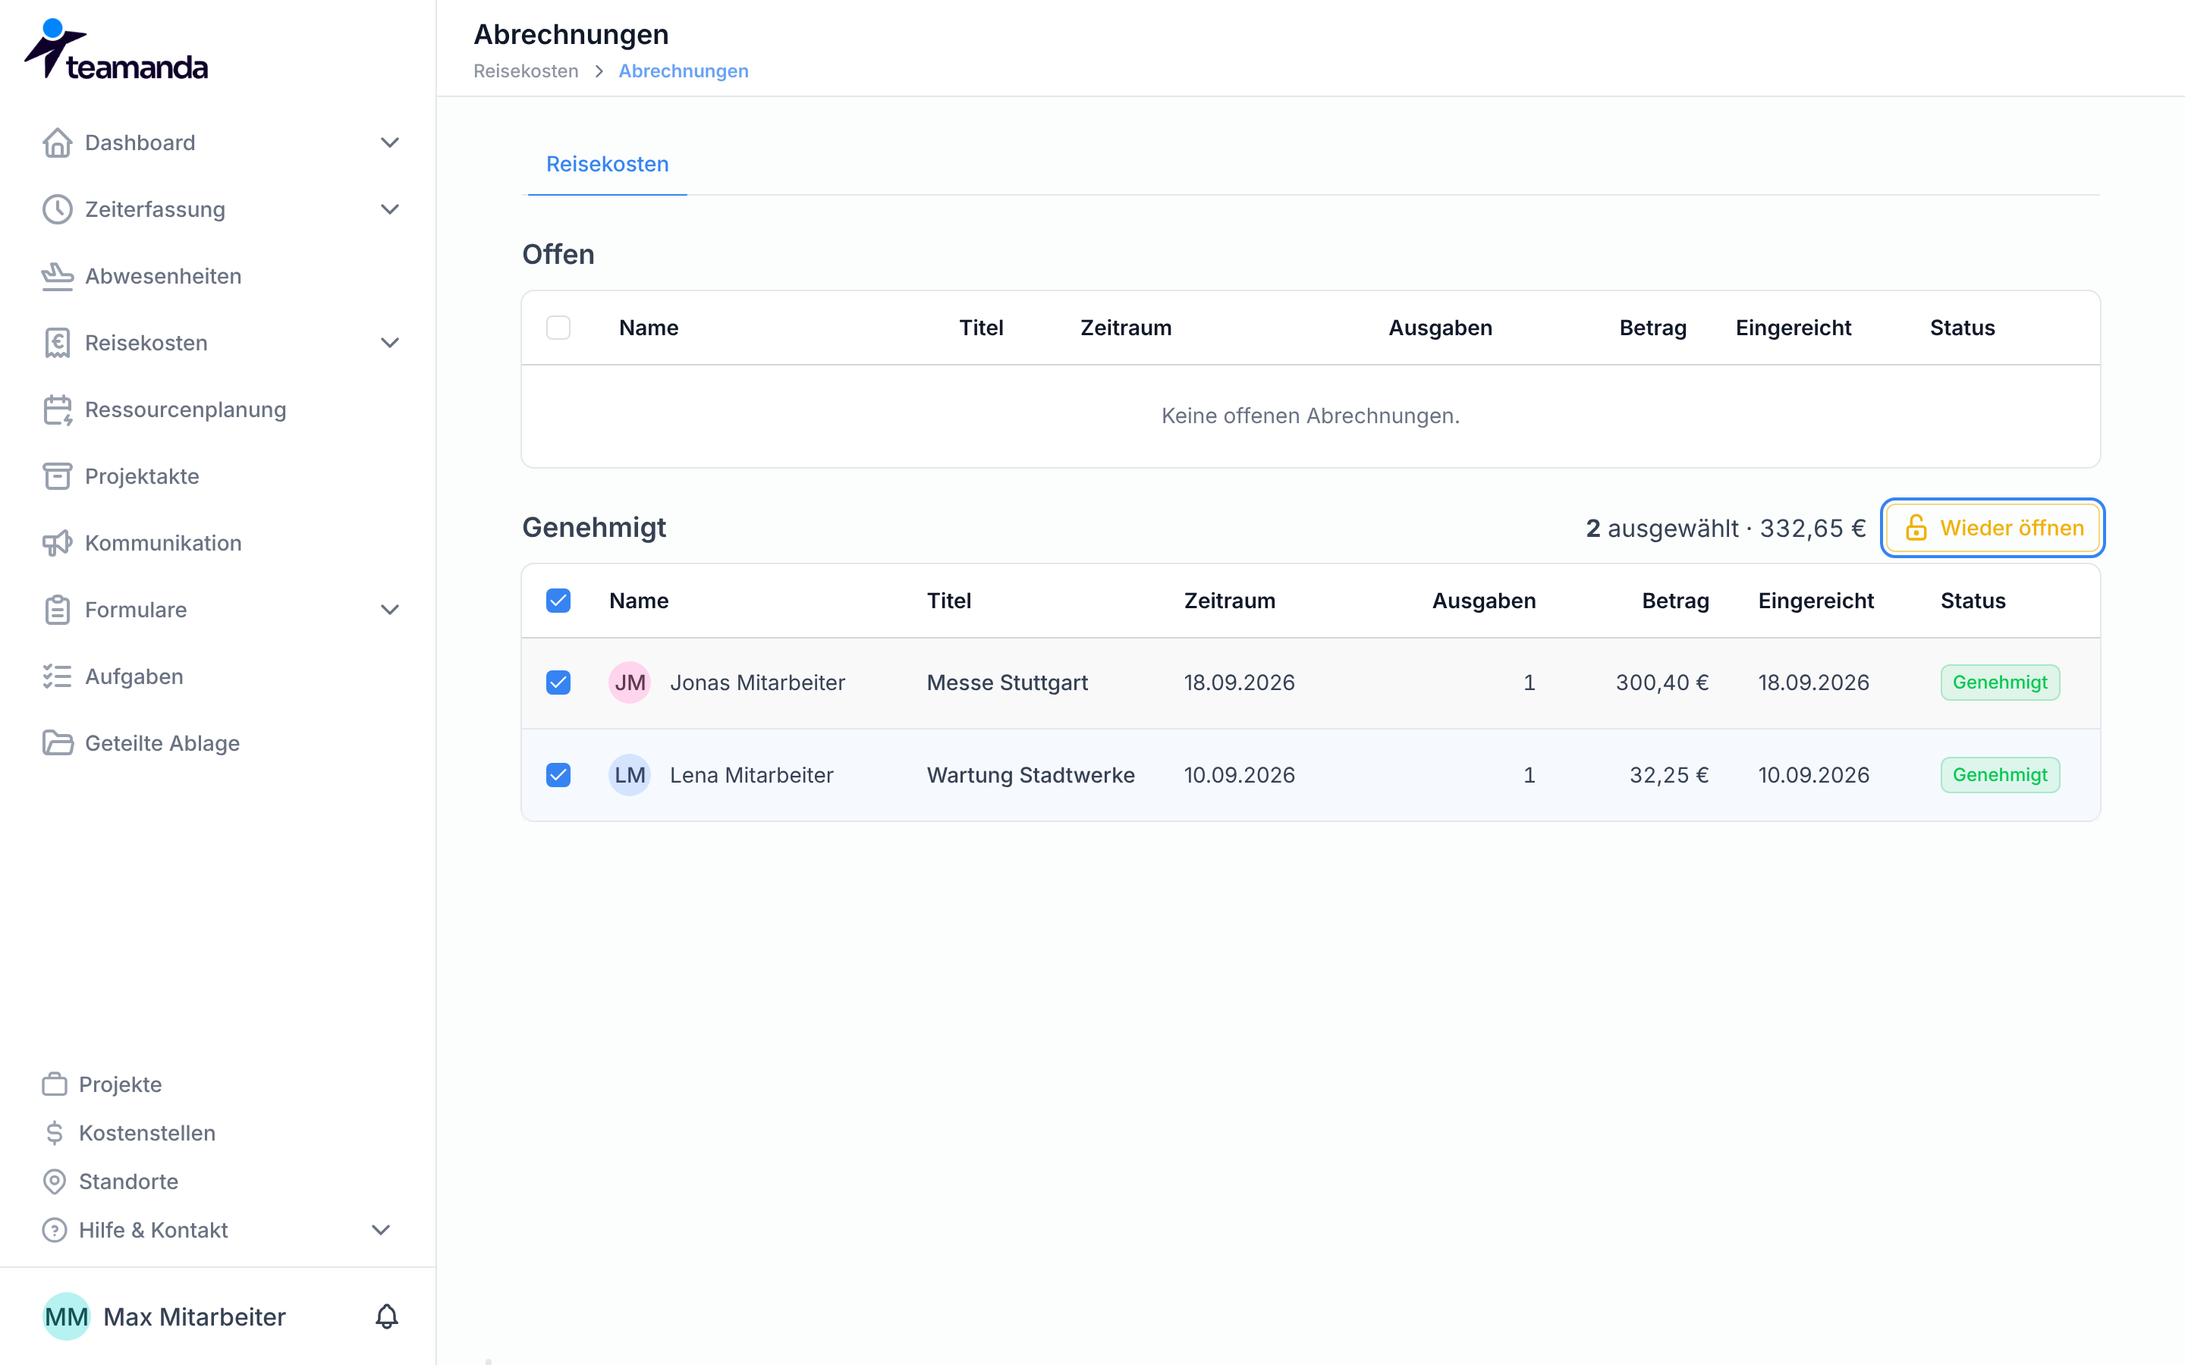Click the Wieder öffnen button

[1993, 528]
